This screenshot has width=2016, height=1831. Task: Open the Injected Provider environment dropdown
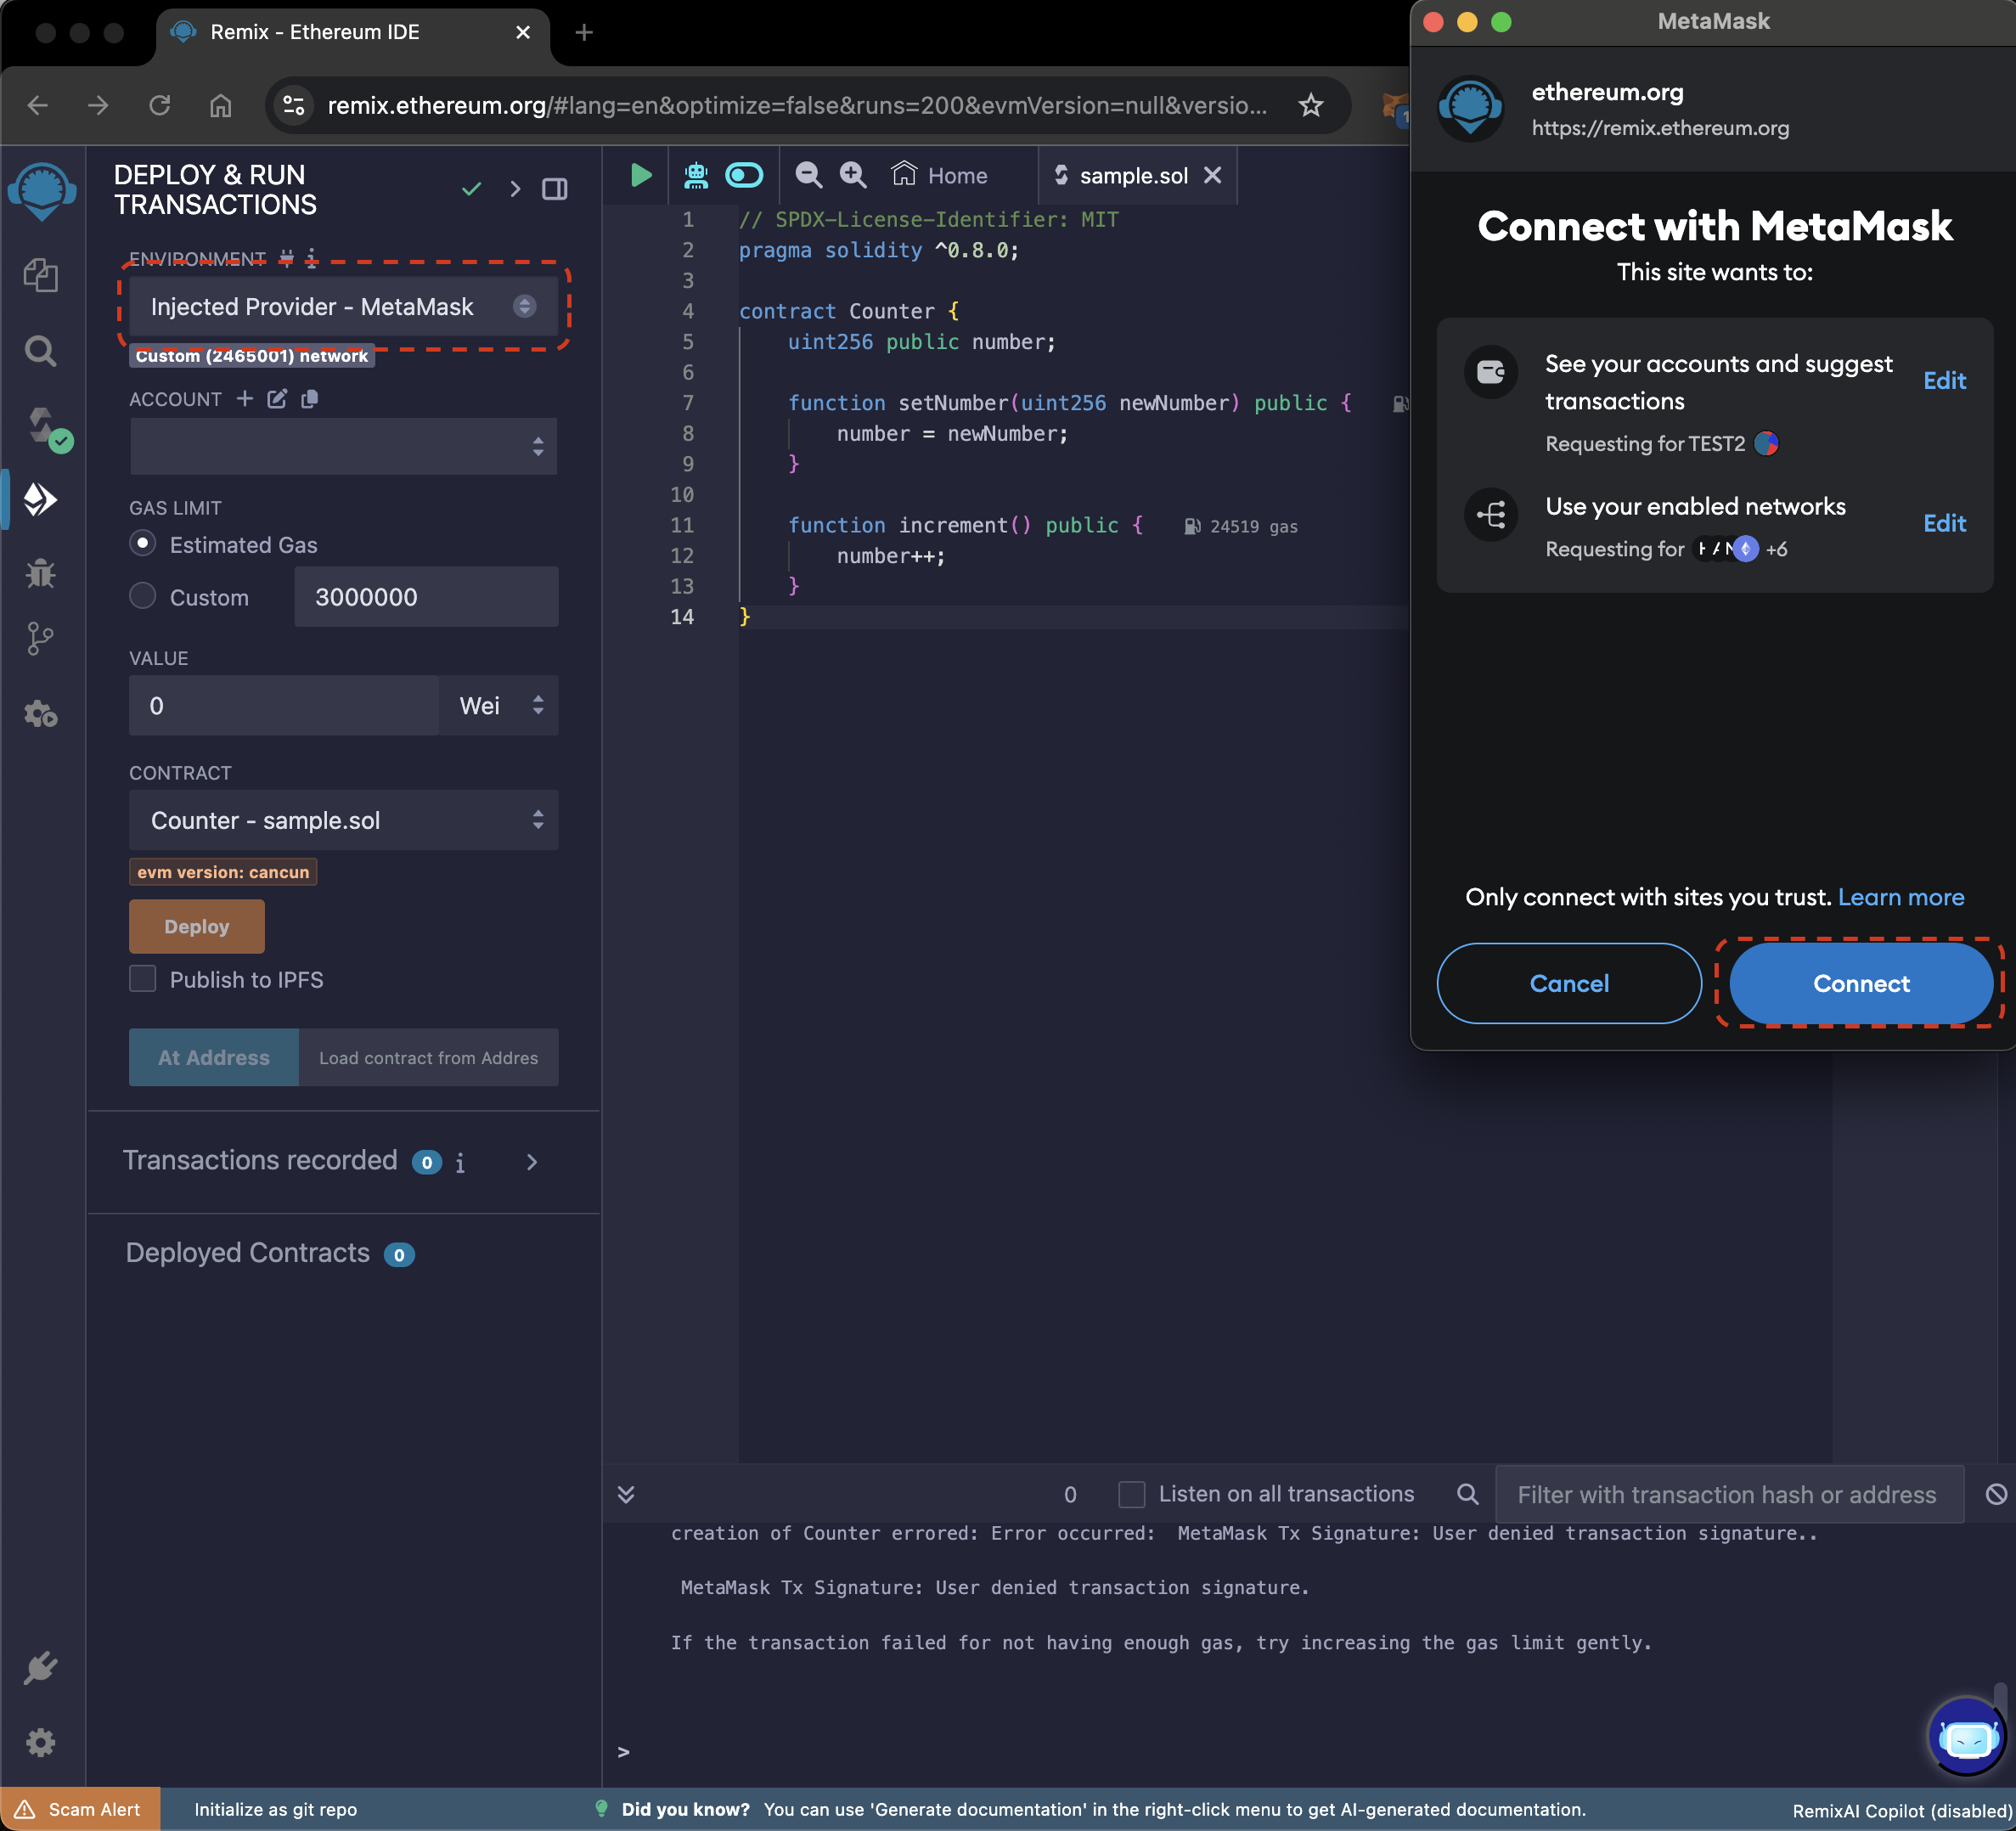tap(342, 307)
